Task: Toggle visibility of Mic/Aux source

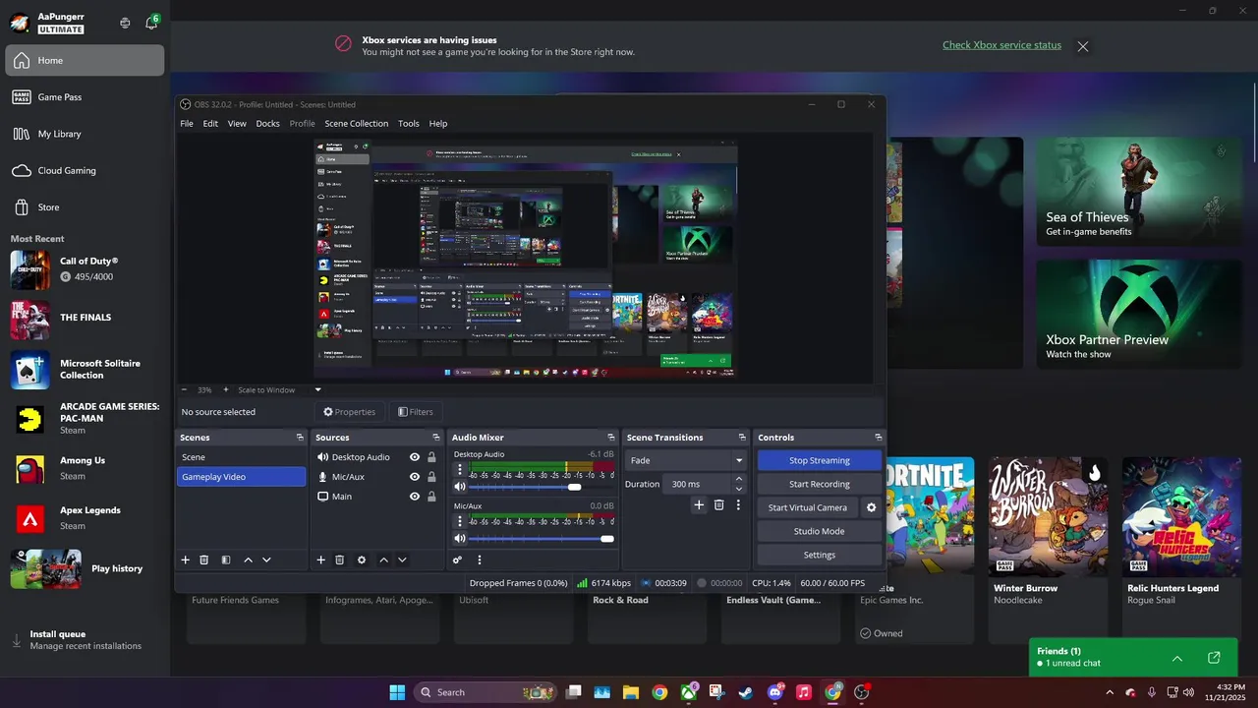Action: [x=415, y=477]
